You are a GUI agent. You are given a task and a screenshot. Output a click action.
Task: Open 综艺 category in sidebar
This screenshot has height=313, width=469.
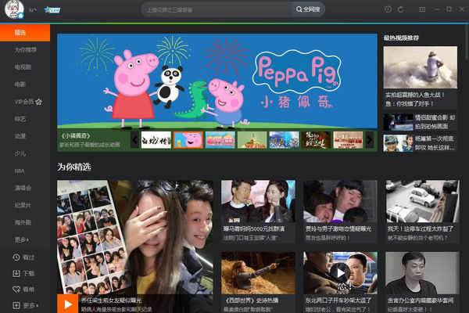[x=20, y=119]
